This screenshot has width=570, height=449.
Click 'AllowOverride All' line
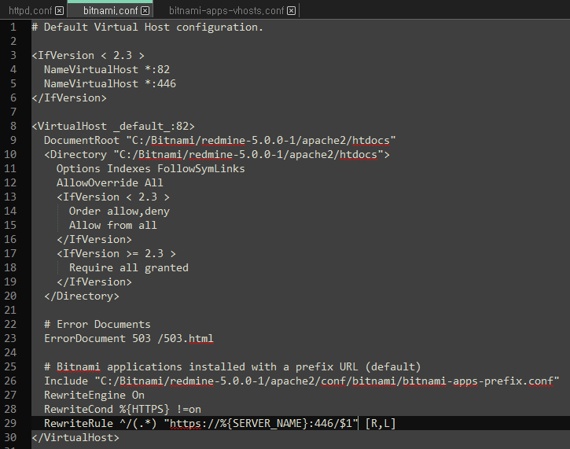(x=110, y=183)
